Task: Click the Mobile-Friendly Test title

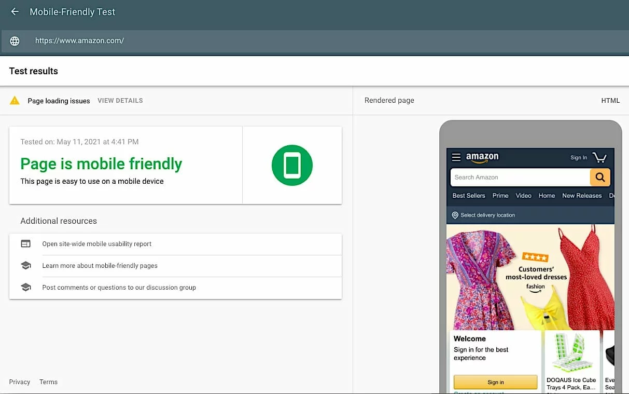Action: tap(73, 12)
